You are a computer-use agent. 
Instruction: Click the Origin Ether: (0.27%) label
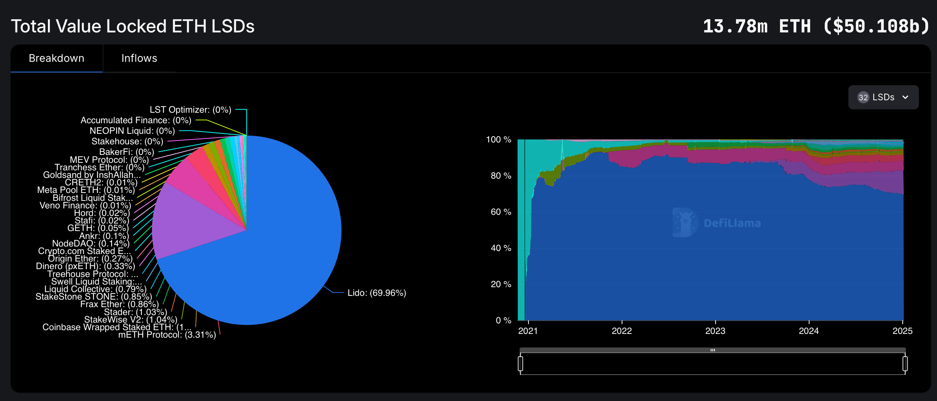point(90,259)
